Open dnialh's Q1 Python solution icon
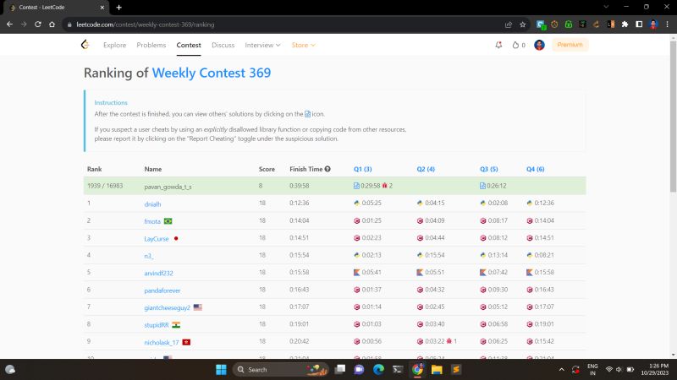Viewport: 677px width, 380px height. coord(356,203)
